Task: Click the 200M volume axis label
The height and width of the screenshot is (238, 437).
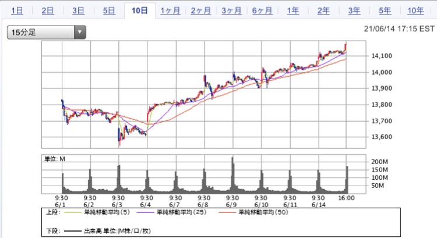Action: coord(379,162)
